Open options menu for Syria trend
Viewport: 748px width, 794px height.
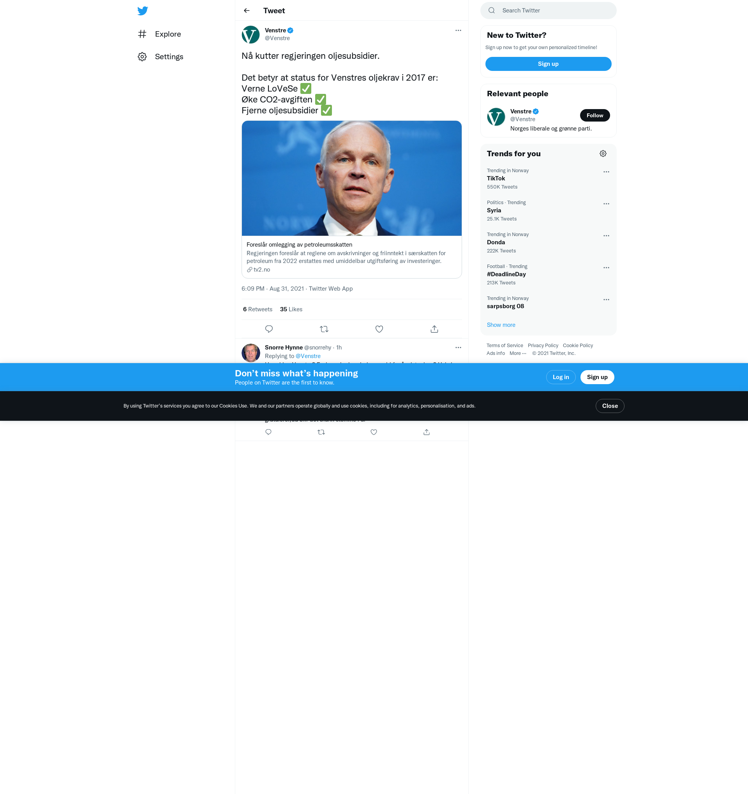606,204
